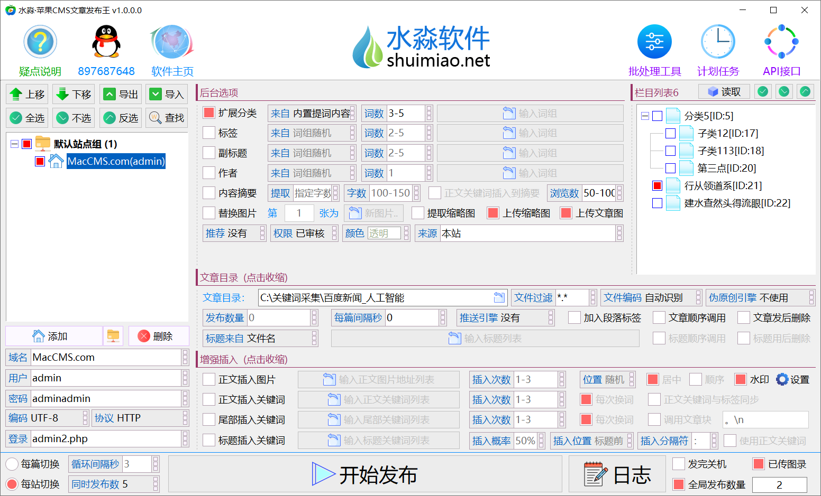Image resolution: width=821 pixels, height=496 pixels.
Task: Enable the 标签 checkbox
Action: coord(209,133)
